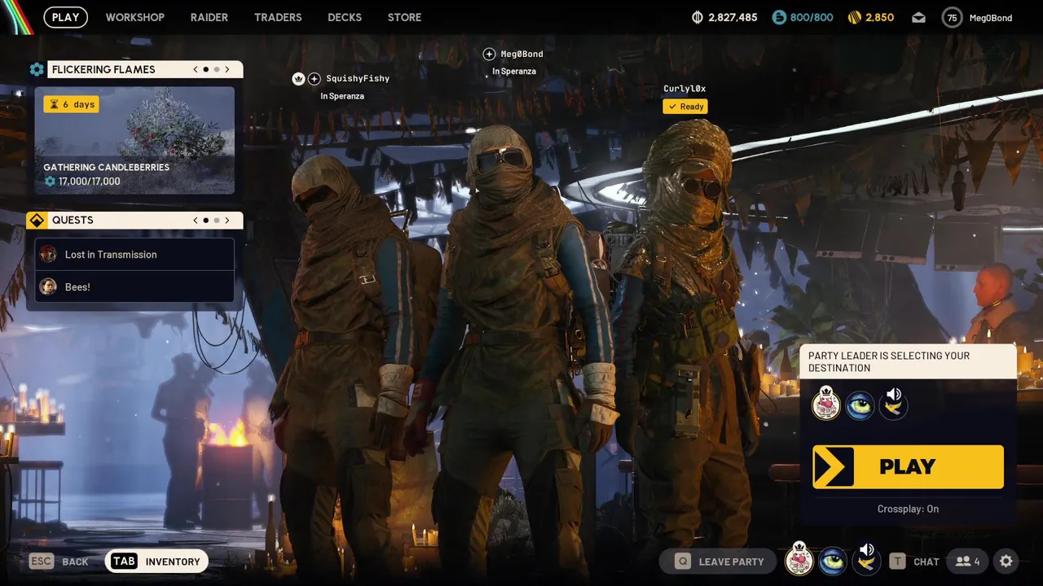Screen dimensions: 1043x586
Task: Click the Bees! trader portrait
Action: click(x=48, y=286)
